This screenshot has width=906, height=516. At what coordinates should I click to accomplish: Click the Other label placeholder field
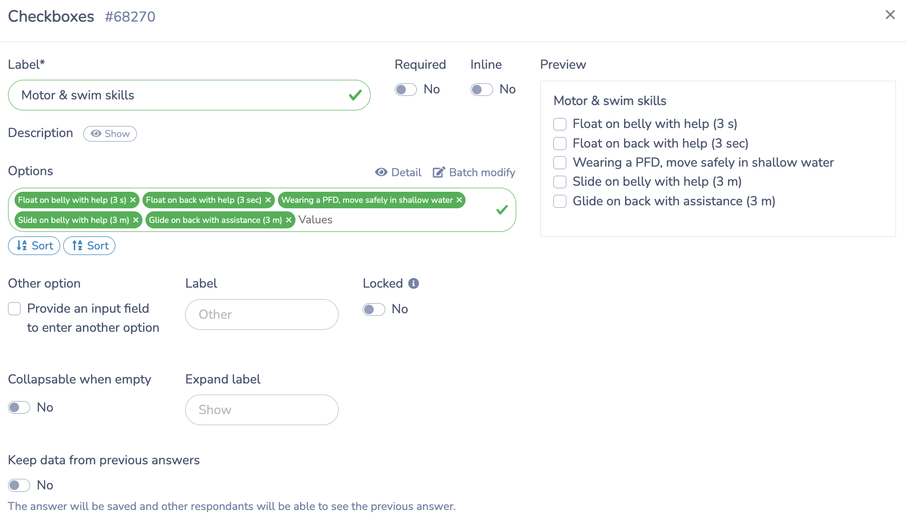coord(261,314)
